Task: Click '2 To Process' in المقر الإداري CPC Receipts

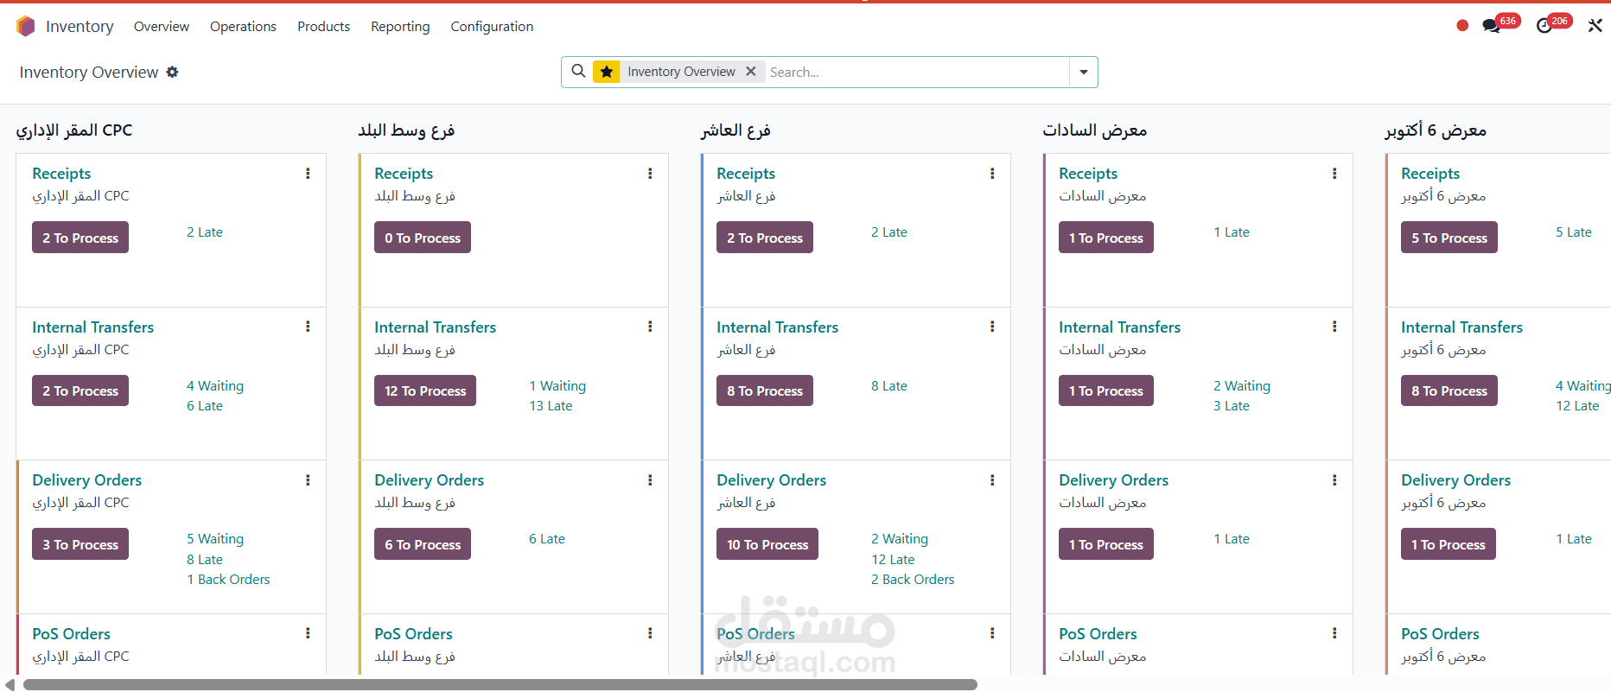Action: tap(80, 238)
